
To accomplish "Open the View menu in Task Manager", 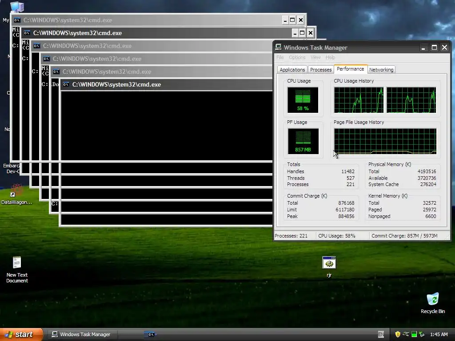I will click(315, 57).
